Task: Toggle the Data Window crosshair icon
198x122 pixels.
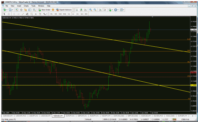Action: click(21, 10)
